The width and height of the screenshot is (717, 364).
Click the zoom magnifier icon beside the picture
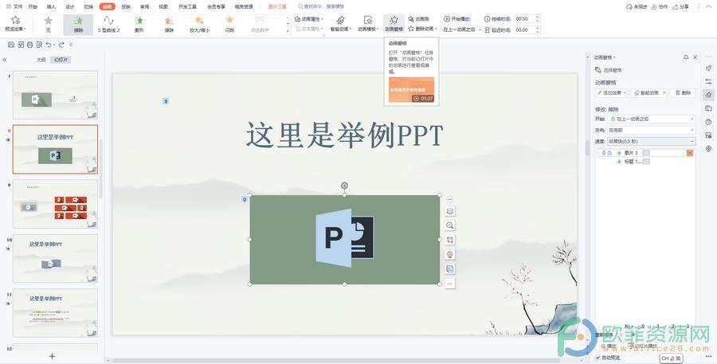[x=450, y=225]
